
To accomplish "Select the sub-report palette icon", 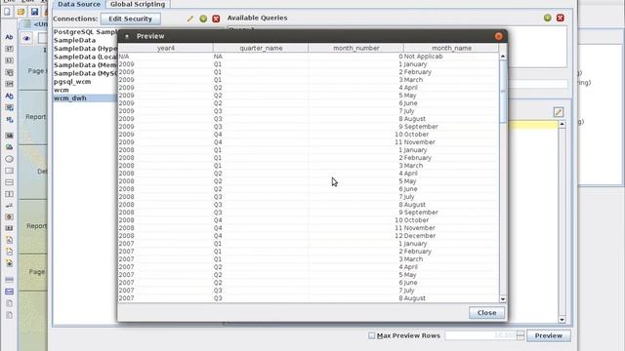I will [9, 292].
